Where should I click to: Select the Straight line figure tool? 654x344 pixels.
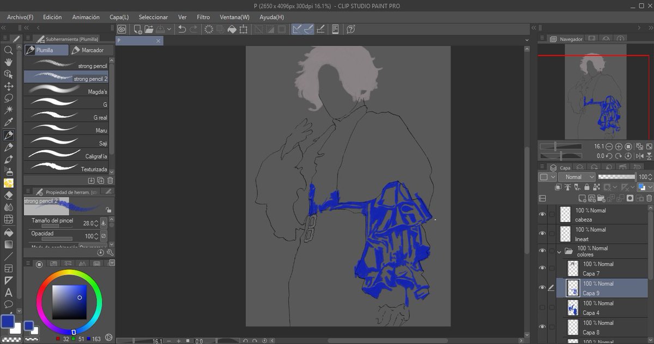(x=9, y=256)
